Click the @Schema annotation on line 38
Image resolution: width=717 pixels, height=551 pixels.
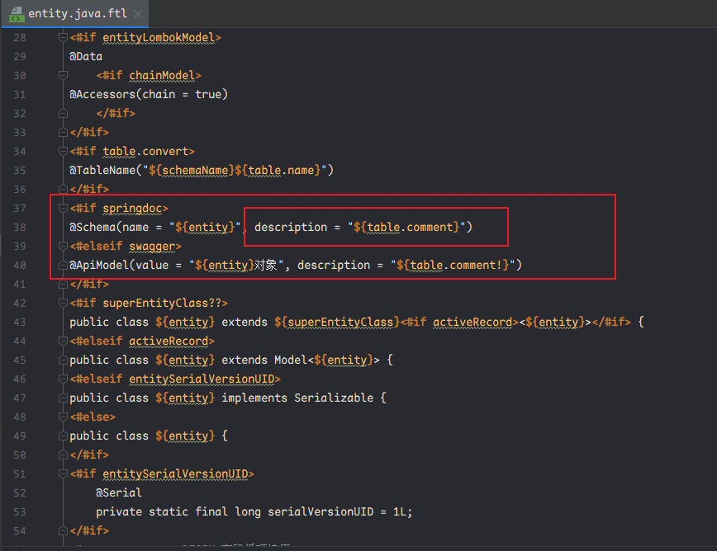(x=93, y=227)
